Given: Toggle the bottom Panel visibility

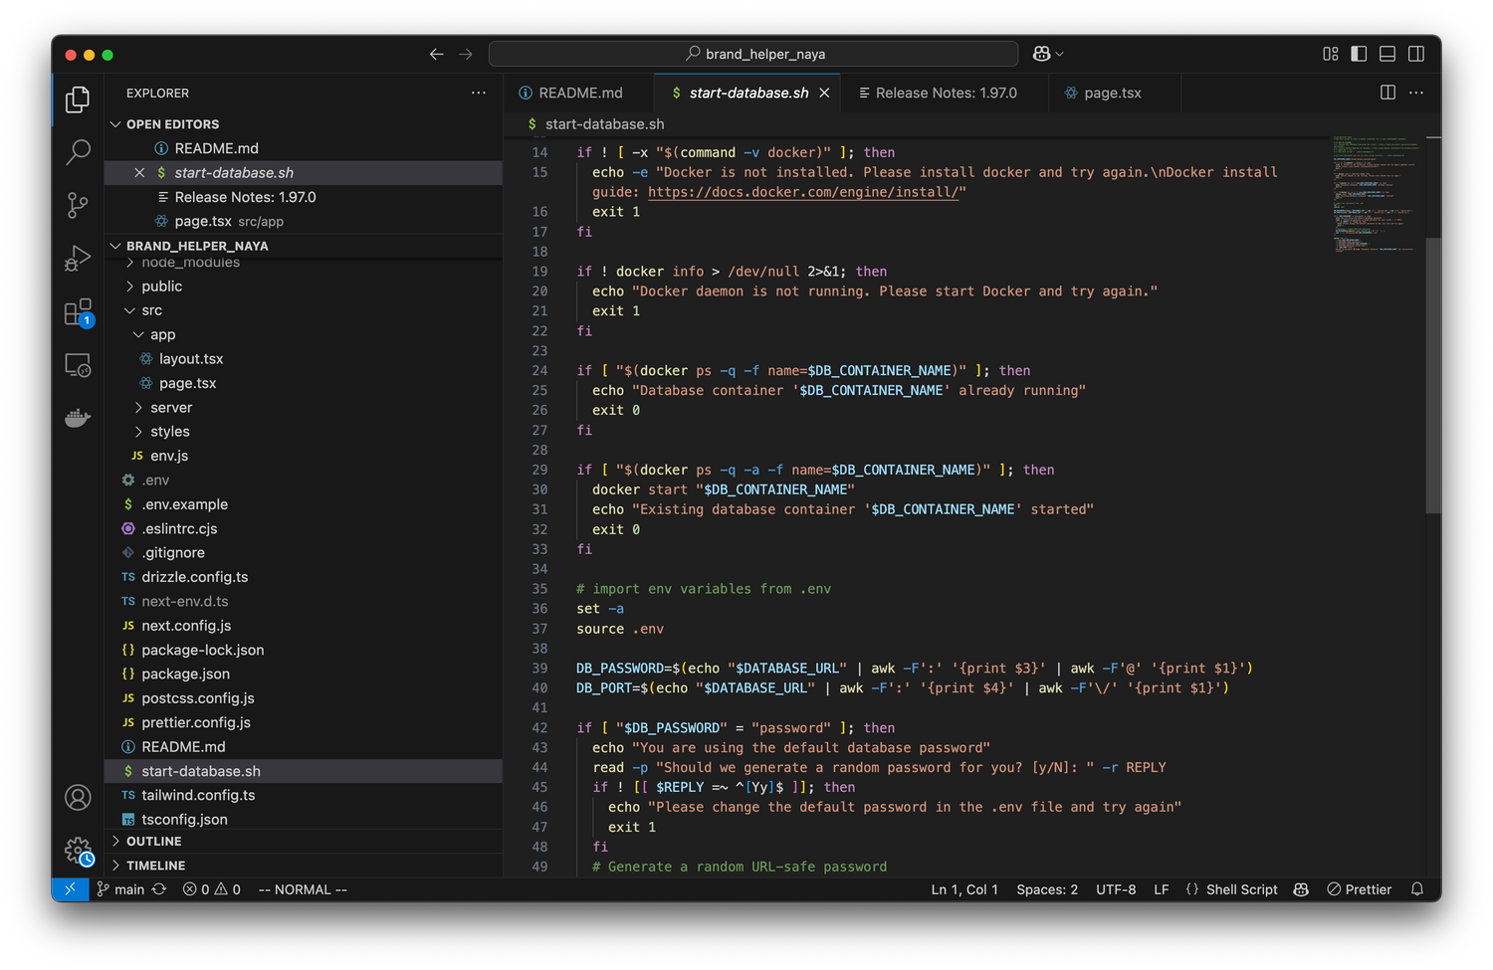Looking at the screenshot, I should (1387, 54).
